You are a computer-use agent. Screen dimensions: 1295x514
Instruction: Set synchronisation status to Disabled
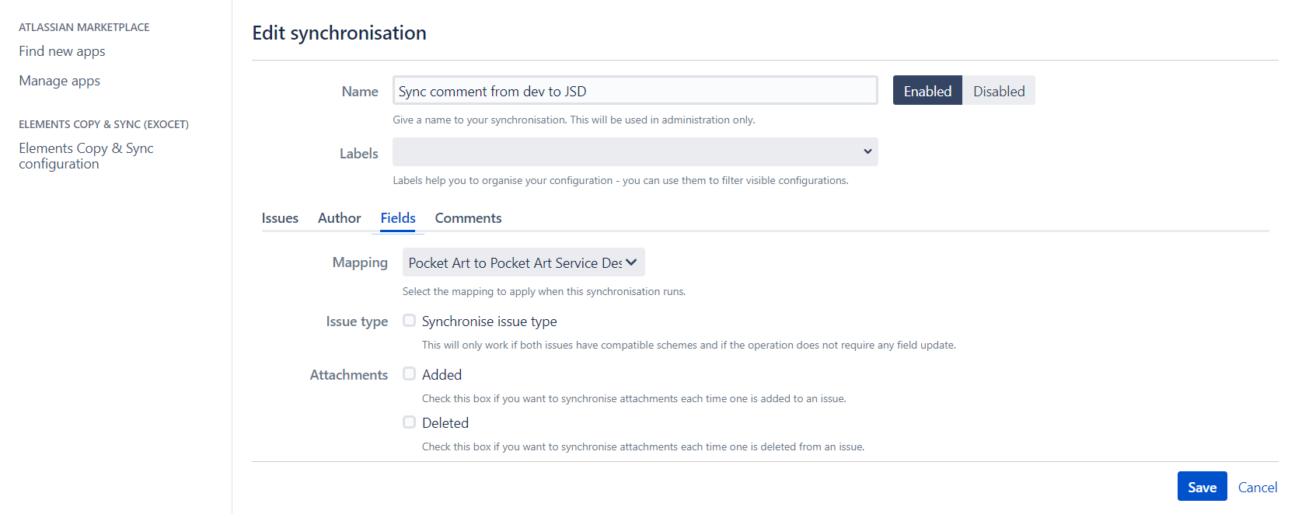[998, 90]
